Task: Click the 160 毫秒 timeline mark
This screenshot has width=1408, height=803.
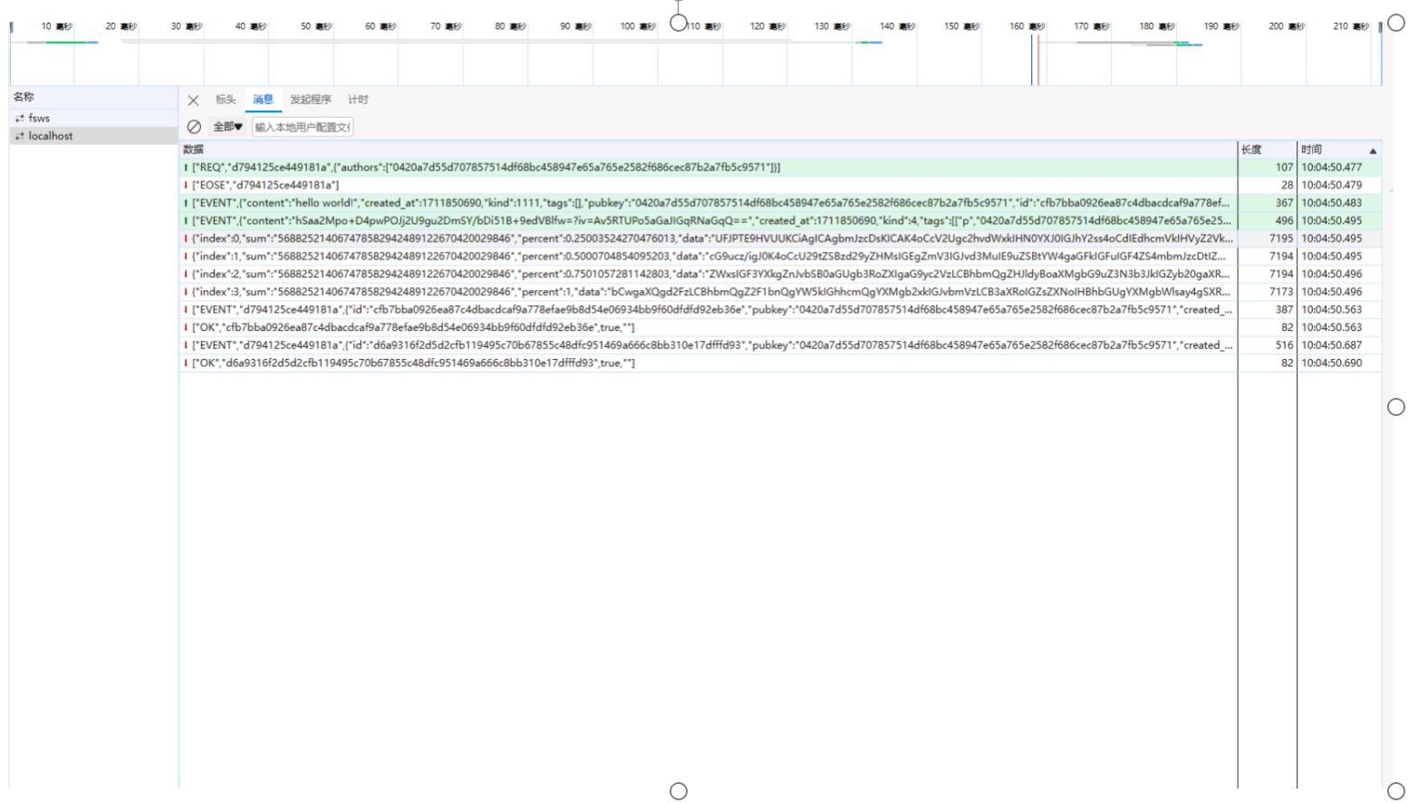Action: tap(1027, 26)
